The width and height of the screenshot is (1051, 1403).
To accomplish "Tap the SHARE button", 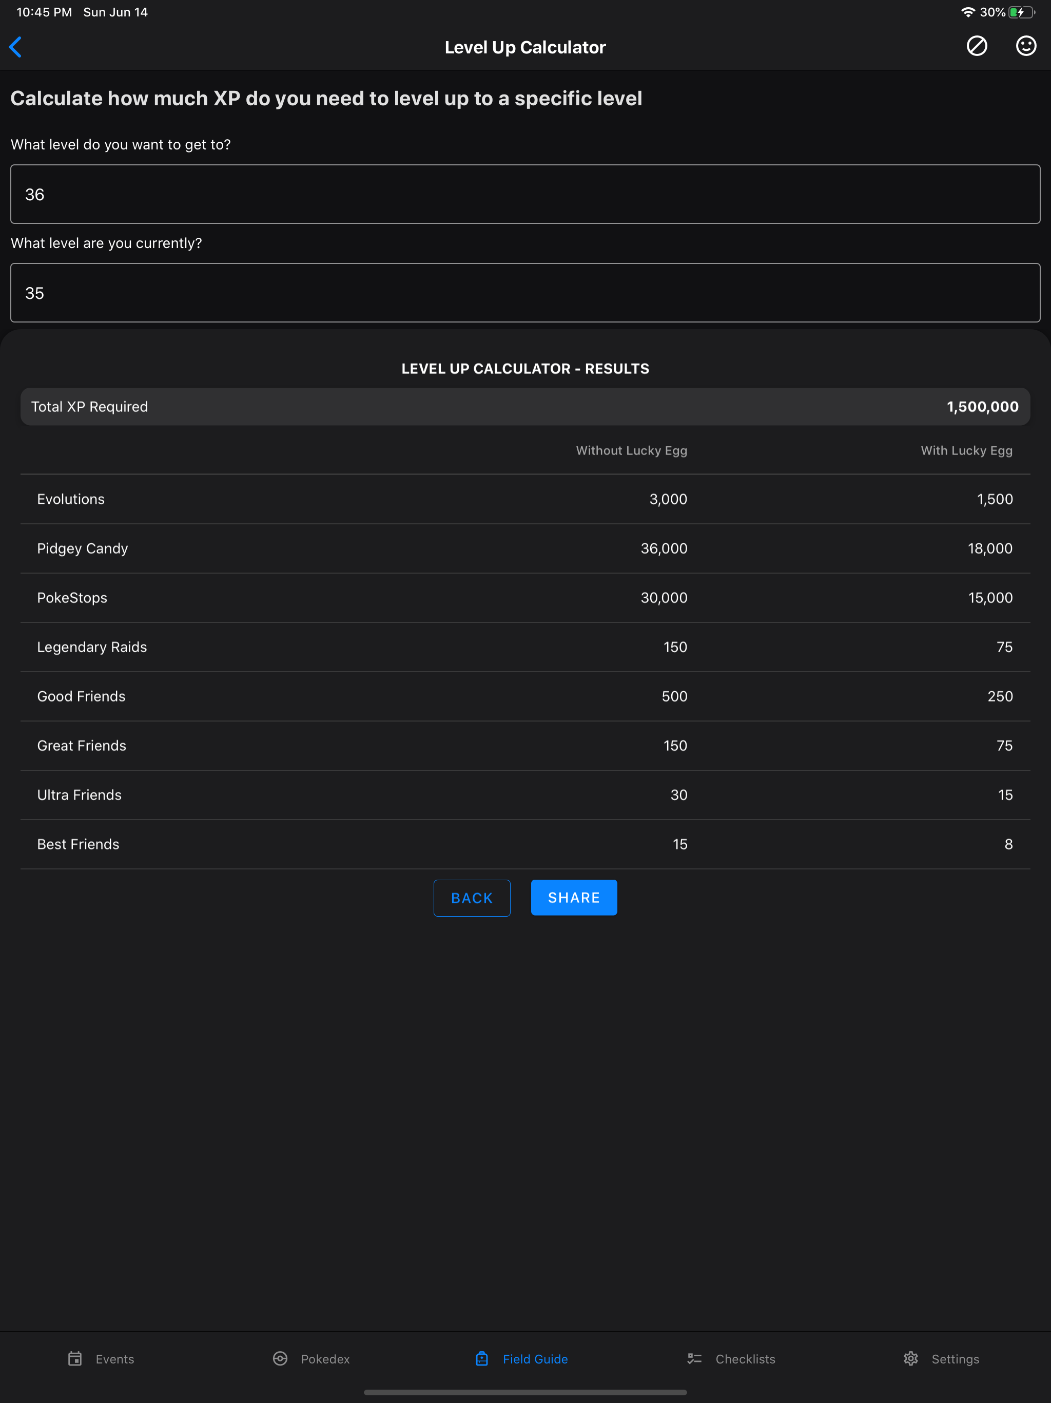I will click(x=574, y=897).
